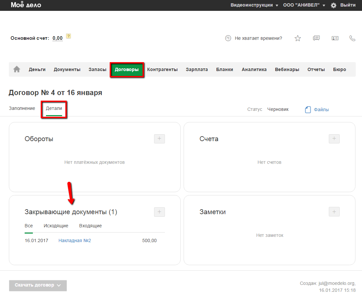362x301 pixels.
Task: Open the Контрагенты menu item
Action: [x=162, y=69]
